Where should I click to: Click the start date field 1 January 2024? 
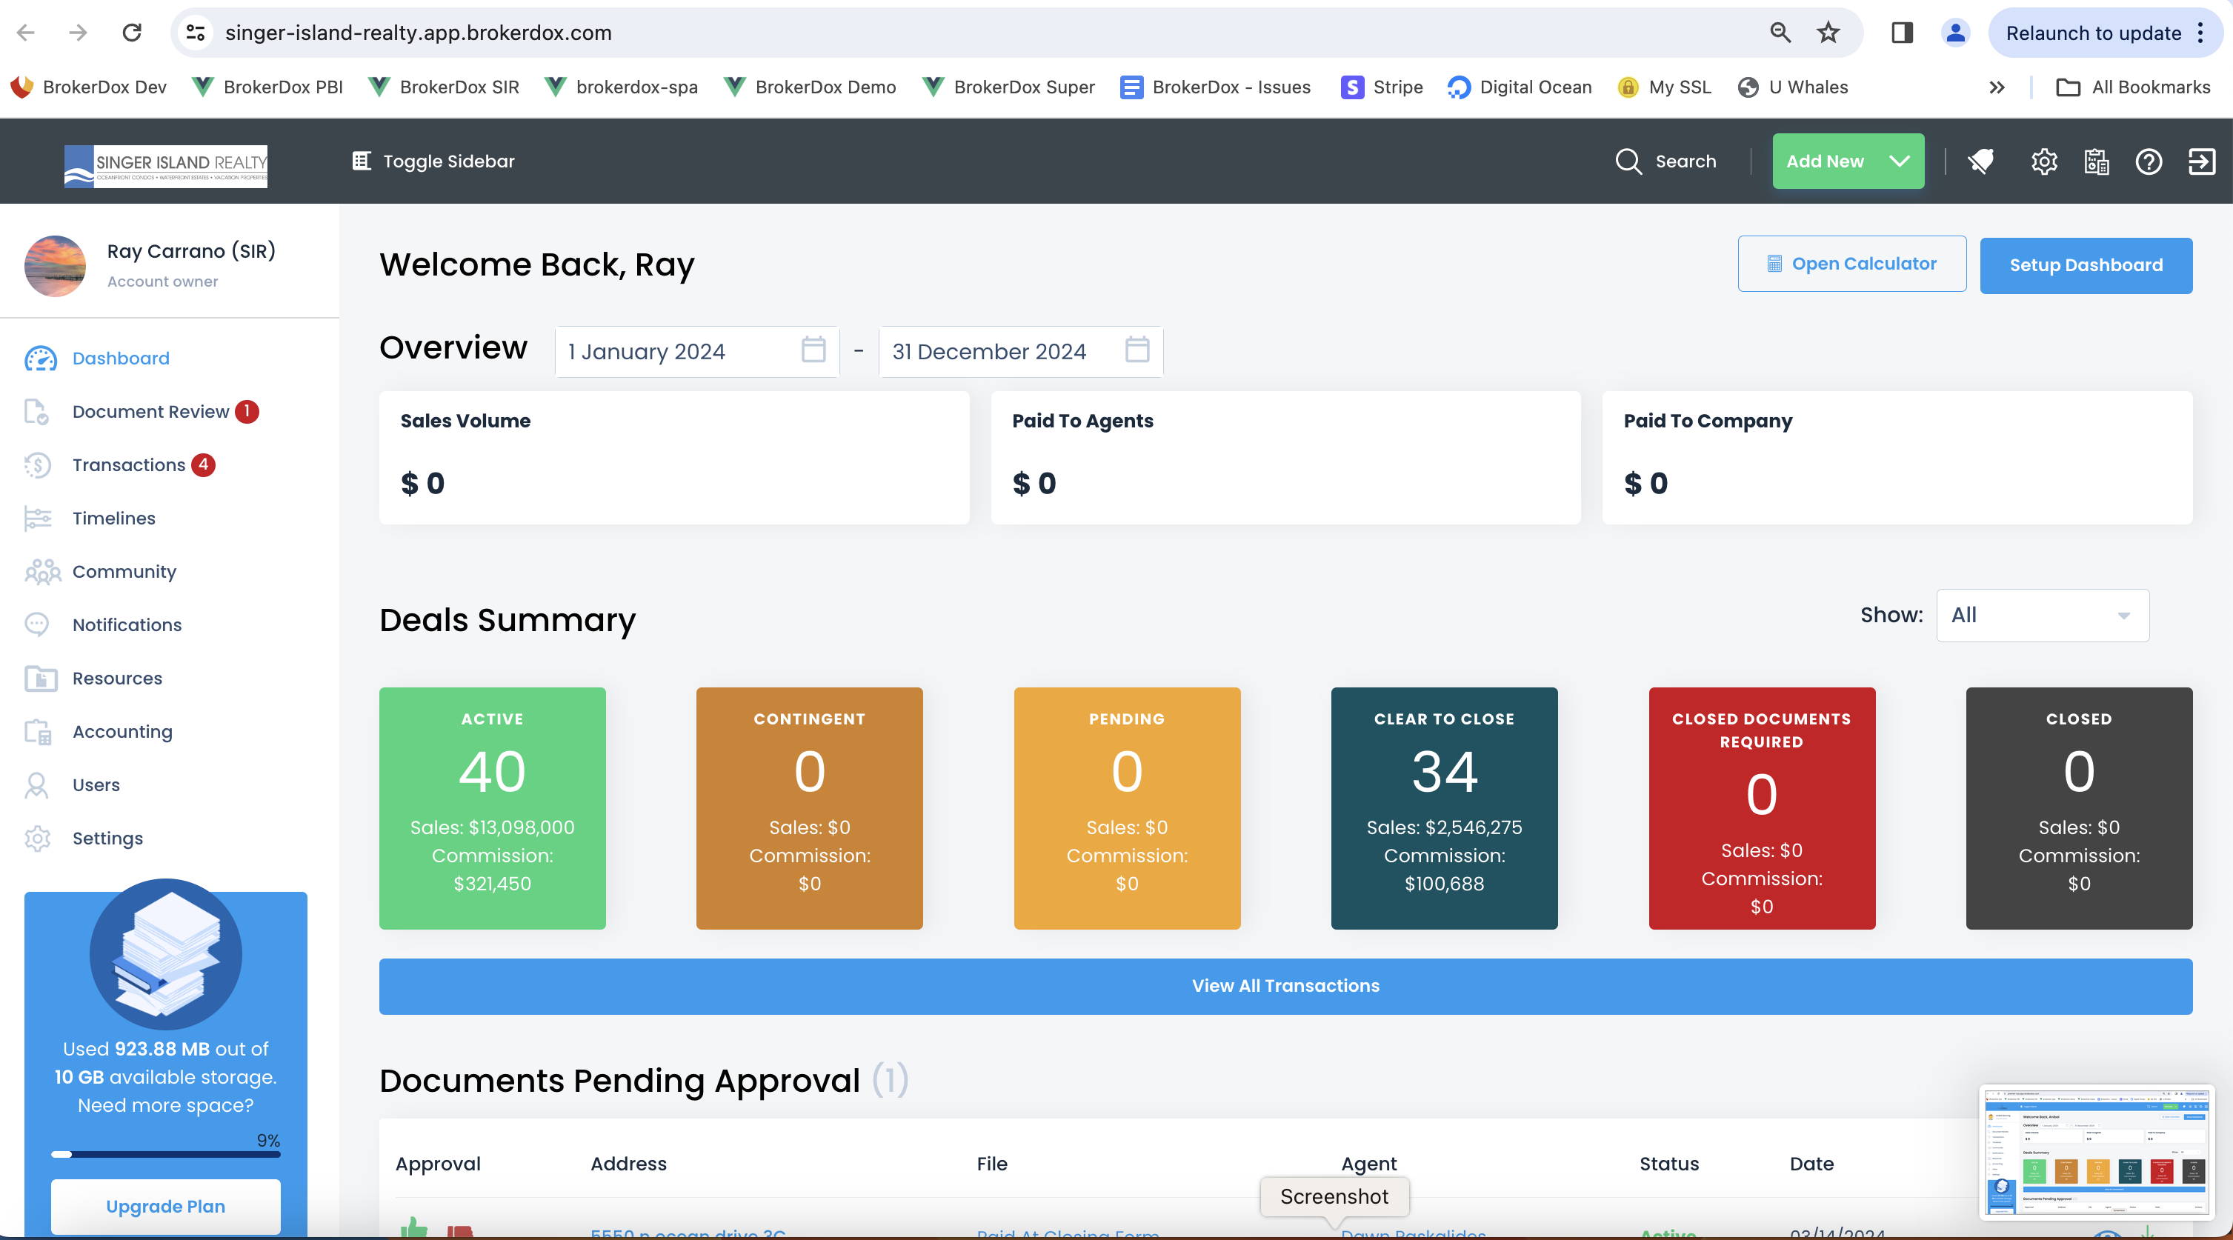point(696,351)
